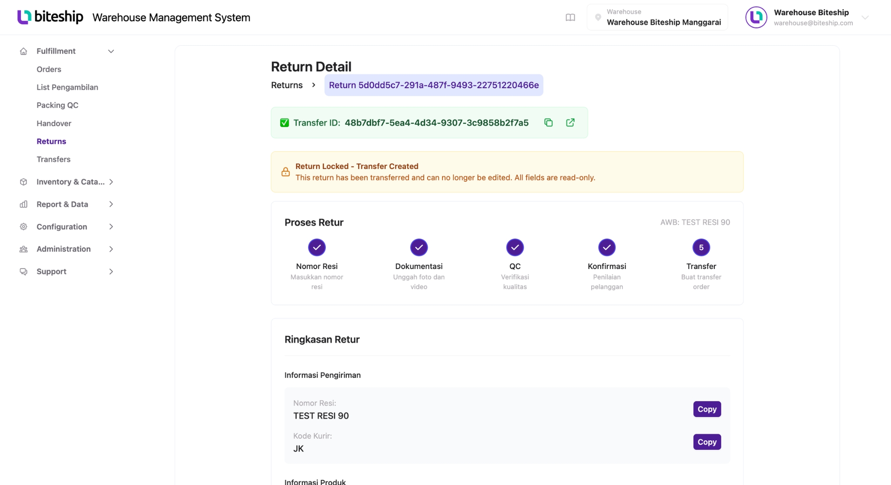Click the Administration people icon
Screen dimensions: 891x485
tap(23, 249)
